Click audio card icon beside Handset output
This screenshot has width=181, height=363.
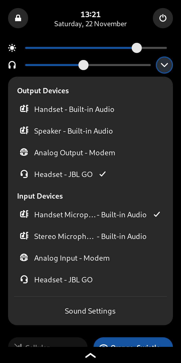(24, 109)
